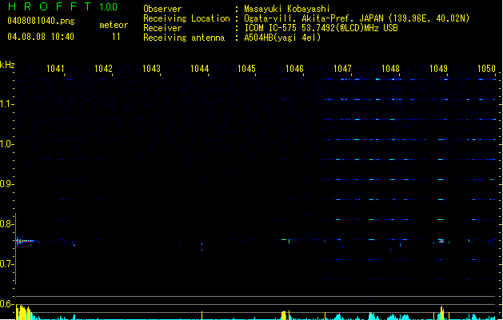Click the 1044 time axis marker
This screenshot has height=320, width=503.
199,69
